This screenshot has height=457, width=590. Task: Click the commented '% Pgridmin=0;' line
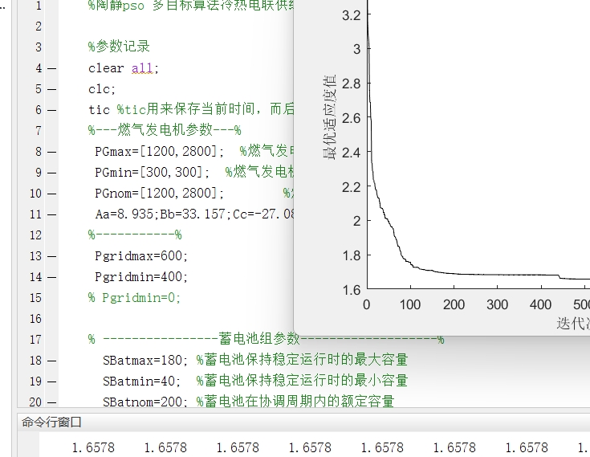point(134,298)
